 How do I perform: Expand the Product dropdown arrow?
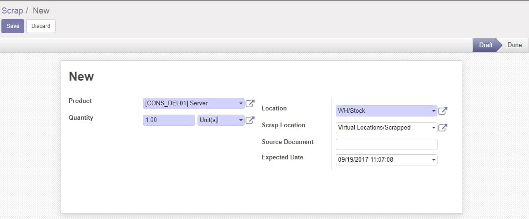click(241, 103)
